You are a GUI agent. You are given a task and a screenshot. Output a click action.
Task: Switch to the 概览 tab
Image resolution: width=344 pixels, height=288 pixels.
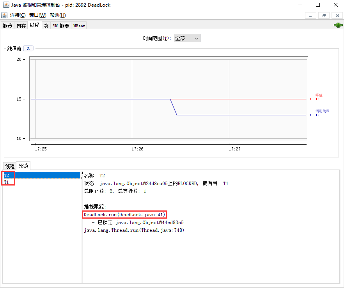click(8, 25)
